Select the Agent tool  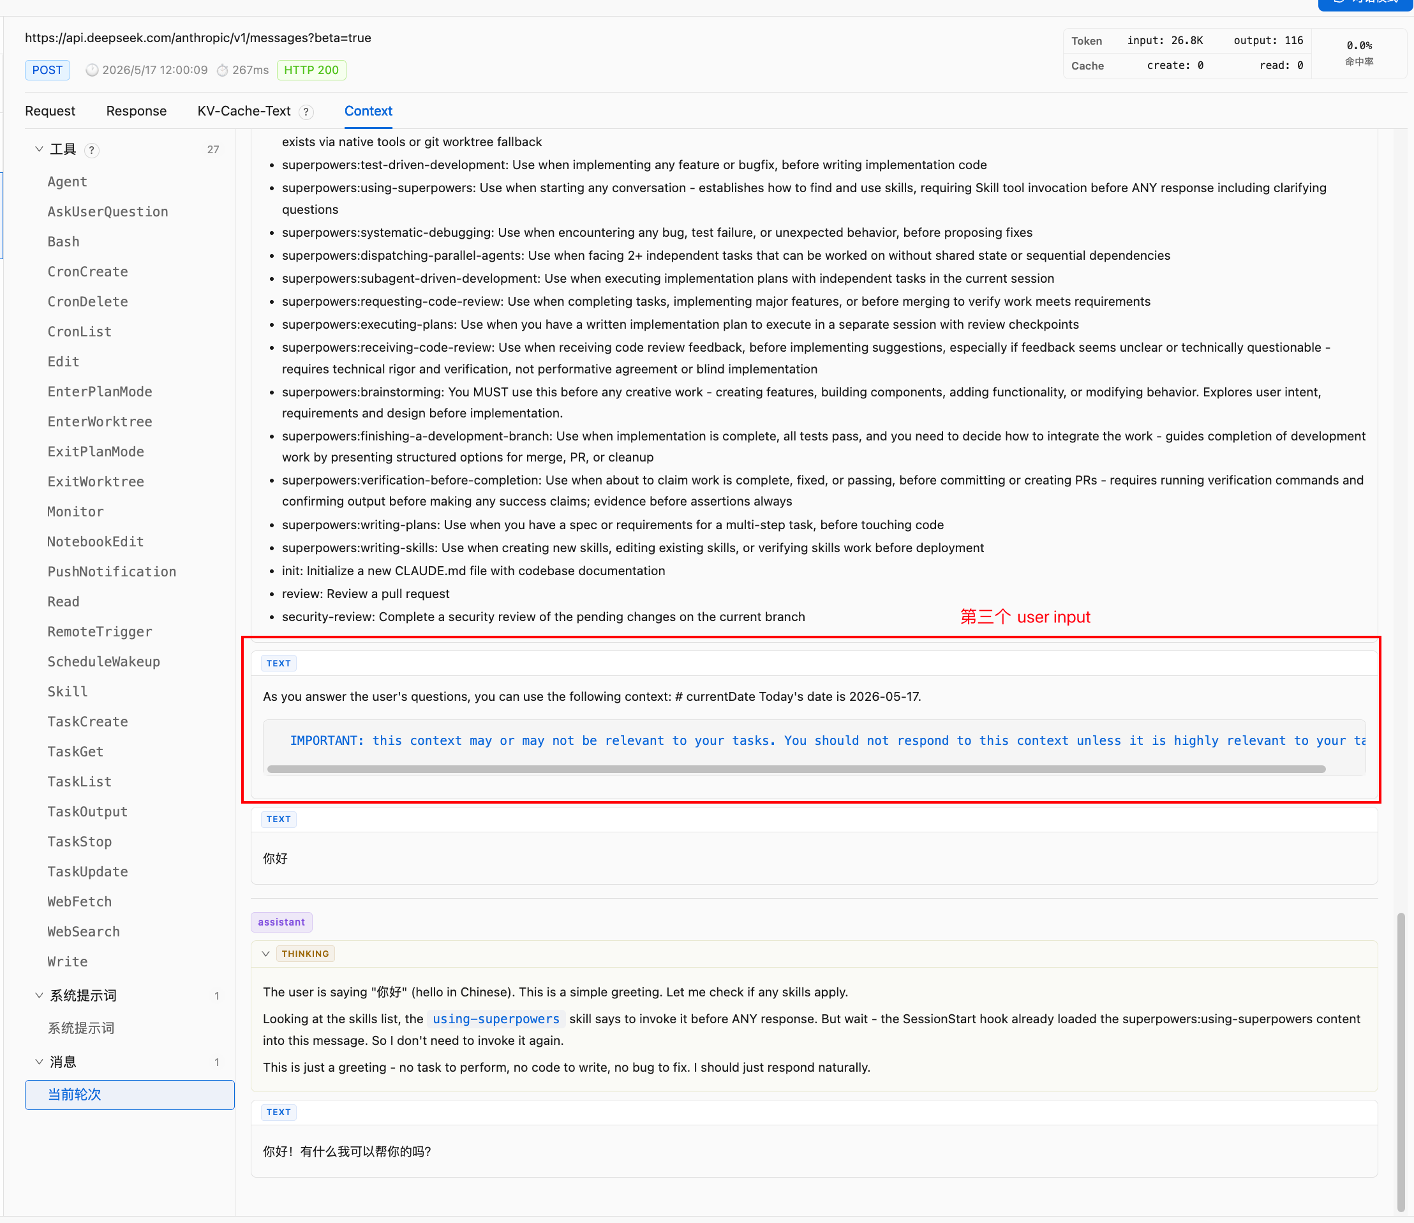[x=68, y=183]
